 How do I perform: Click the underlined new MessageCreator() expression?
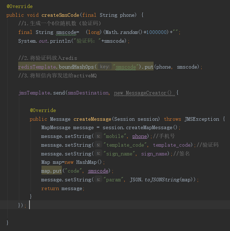[143, 93]
